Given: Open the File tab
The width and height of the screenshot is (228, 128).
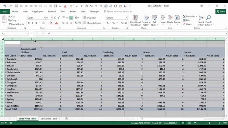Looking at the screenshot, I should coord(5,11).
